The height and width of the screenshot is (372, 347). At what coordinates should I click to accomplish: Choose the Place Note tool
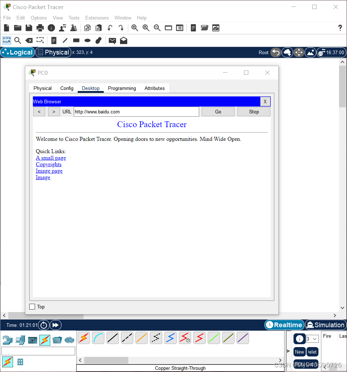click(x=54, y=40)
